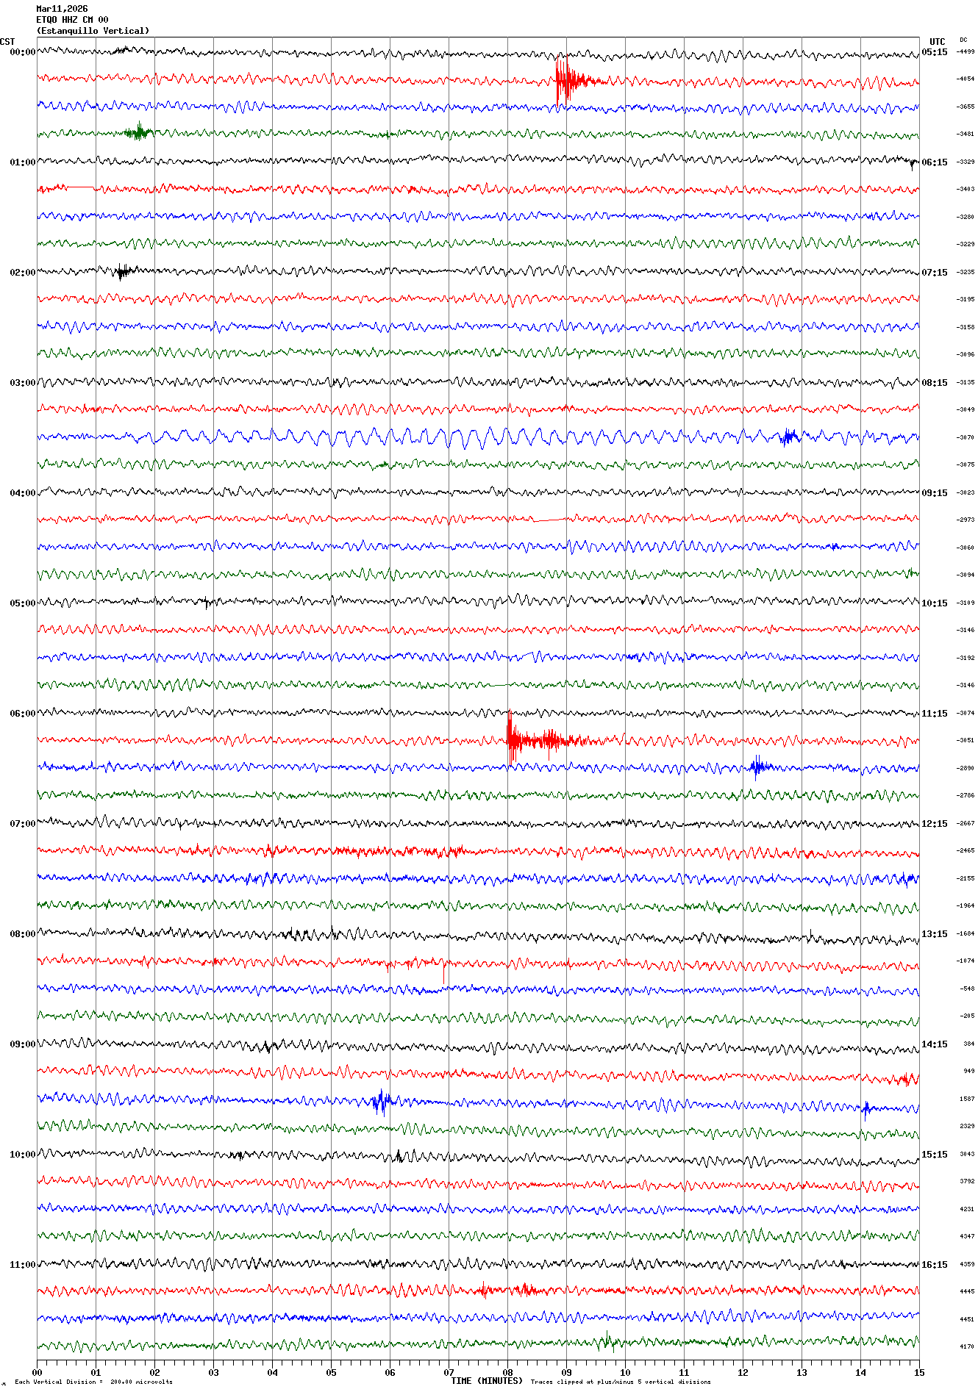
Task: Click the 16:15 UTC time label
Action: coord(935,1265)
